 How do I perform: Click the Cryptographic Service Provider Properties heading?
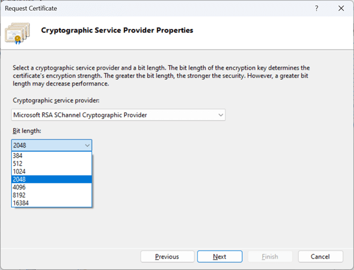tap(117, 30)
